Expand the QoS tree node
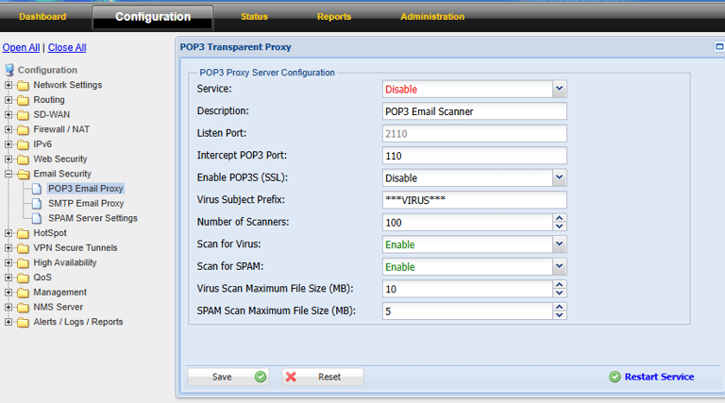The image size is (725, 403). pos(8,277)
